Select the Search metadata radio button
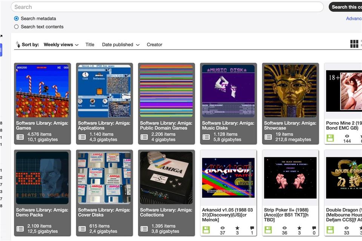The image size is (362, 241). [x=15, y=18]
